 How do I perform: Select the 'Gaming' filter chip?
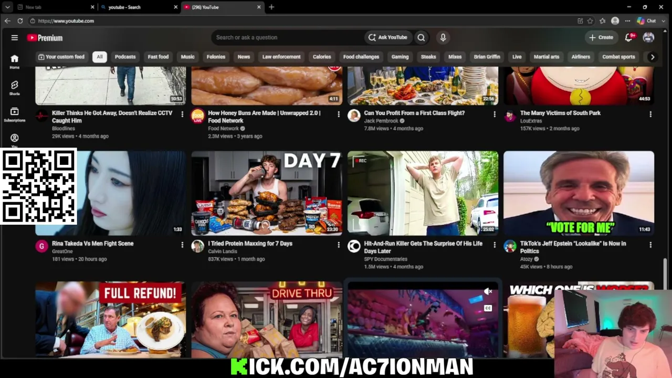point(400,57)
